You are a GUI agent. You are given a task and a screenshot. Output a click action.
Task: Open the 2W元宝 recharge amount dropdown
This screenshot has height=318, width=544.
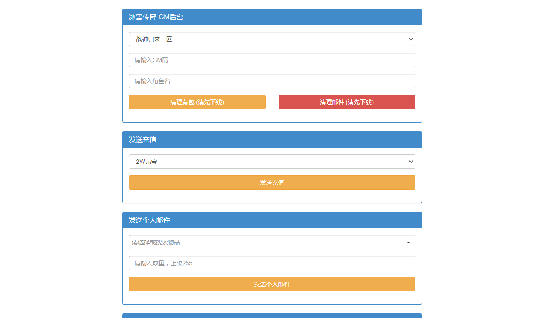(x=272, y=162)
